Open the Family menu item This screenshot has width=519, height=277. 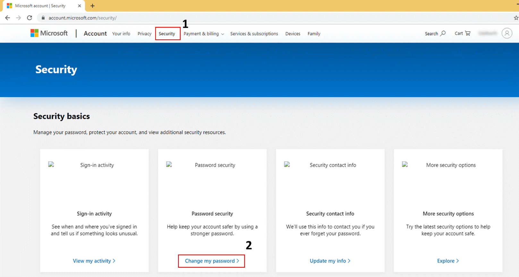click(314, 34)
